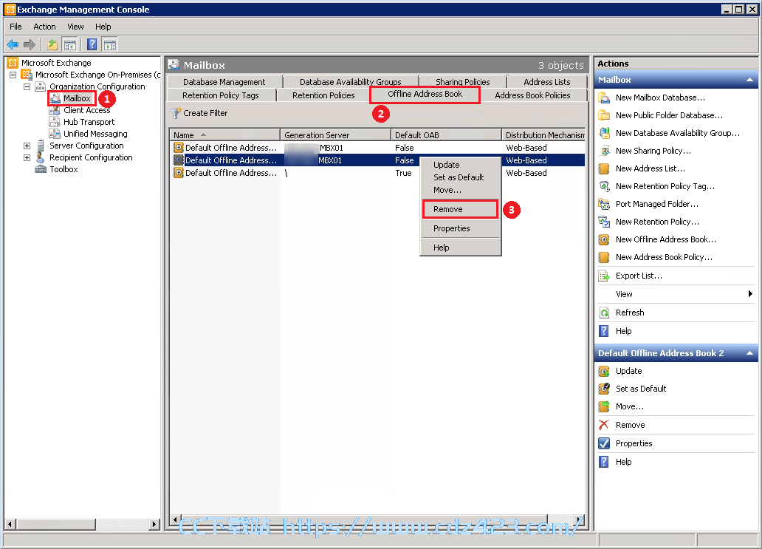Sort list by Name column header
This screenshot has height=549, width=762.
[x=224, y=135]
